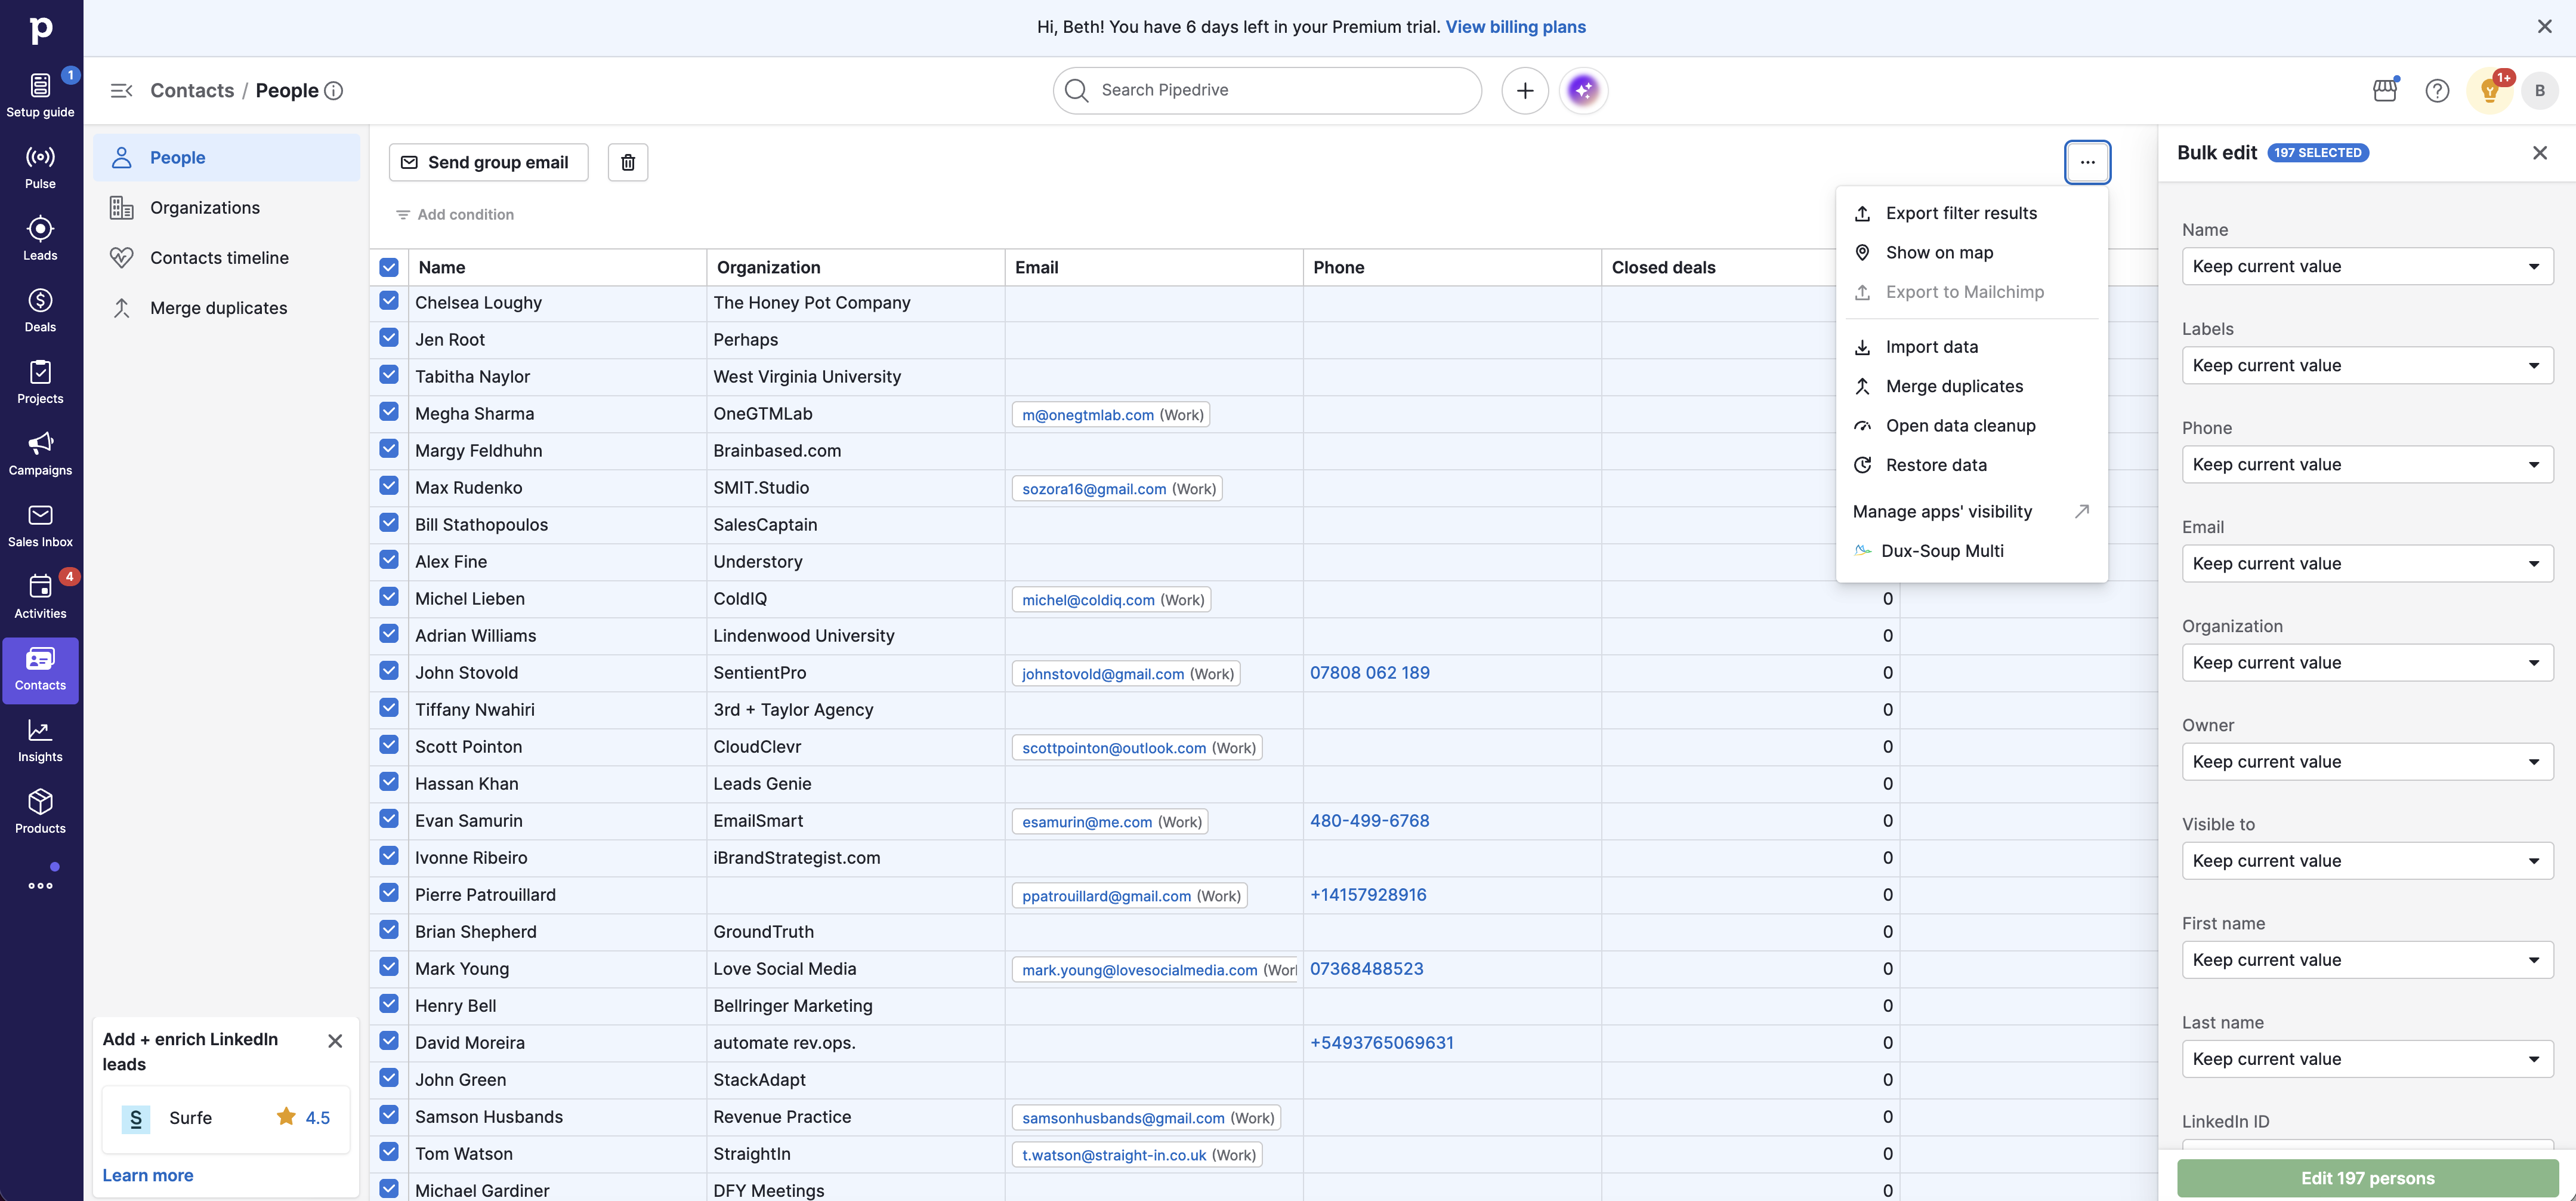Uncheck the Chelsea Loughy row checkbox

coord(389,301)
